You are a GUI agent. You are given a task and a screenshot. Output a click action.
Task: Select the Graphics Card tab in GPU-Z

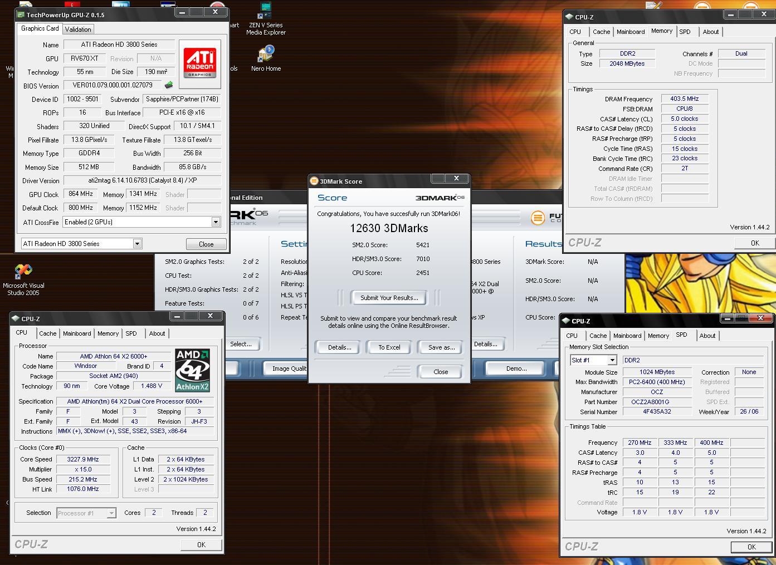tap(40, 28)
